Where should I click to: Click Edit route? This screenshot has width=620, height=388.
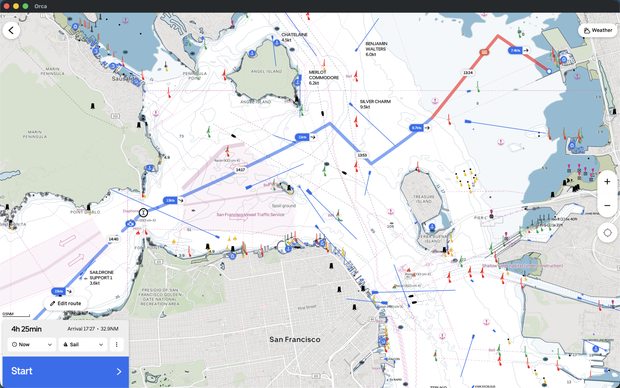pos(66,303)
